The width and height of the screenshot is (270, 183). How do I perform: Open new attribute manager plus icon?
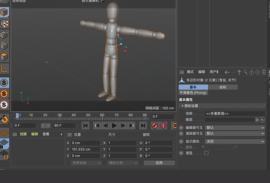[x=264, y=72]
